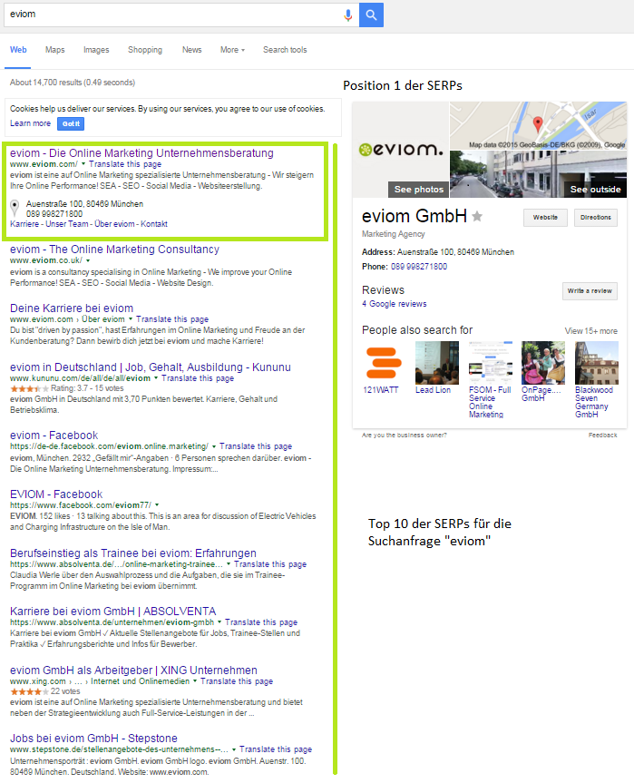
Task: Expand dropdown arrow beside xing.com result URL
Action: [195, 681]
